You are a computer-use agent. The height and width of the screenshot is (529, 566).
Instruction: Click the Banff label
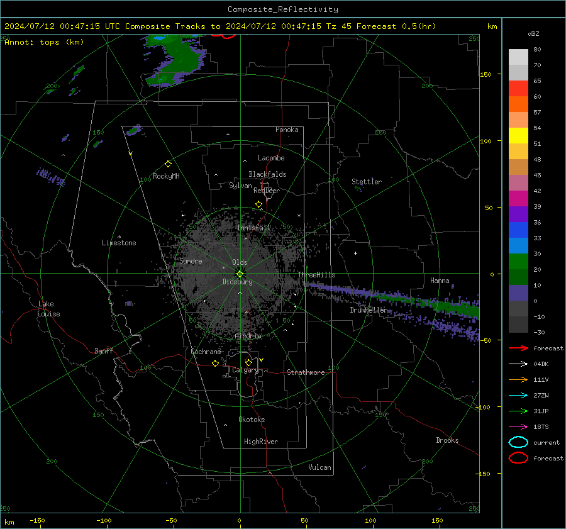click(x=104, y=350)
